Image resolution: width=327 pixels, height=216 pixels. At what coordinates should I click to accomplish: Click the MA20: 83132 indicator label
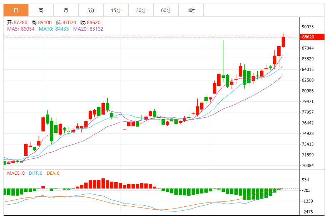(88, 29)
